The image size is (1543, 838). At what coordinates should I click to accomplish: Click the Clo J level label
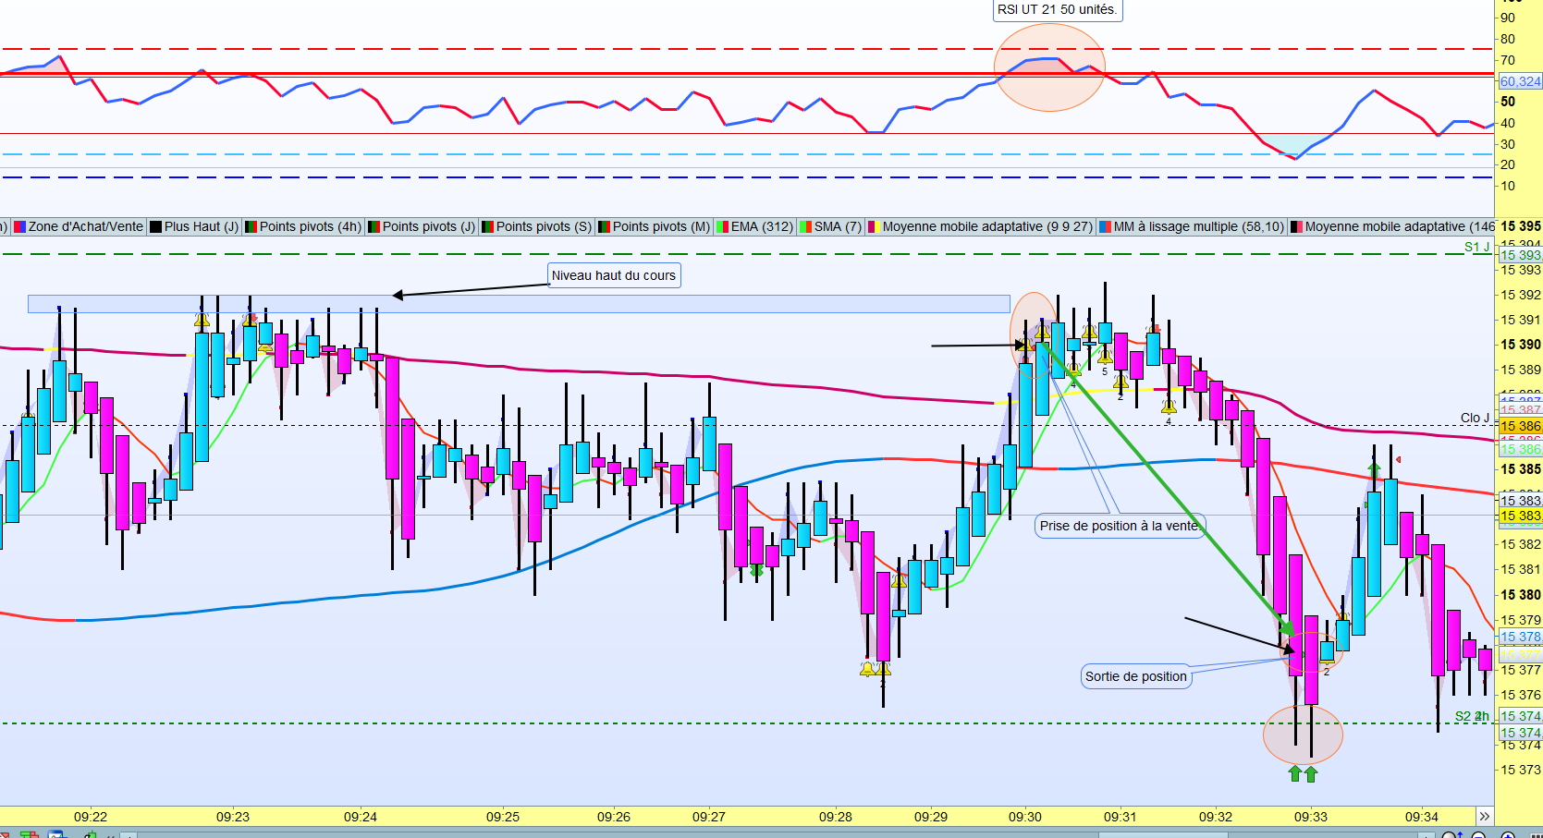pyautogui.click(x=1475, y=418)
